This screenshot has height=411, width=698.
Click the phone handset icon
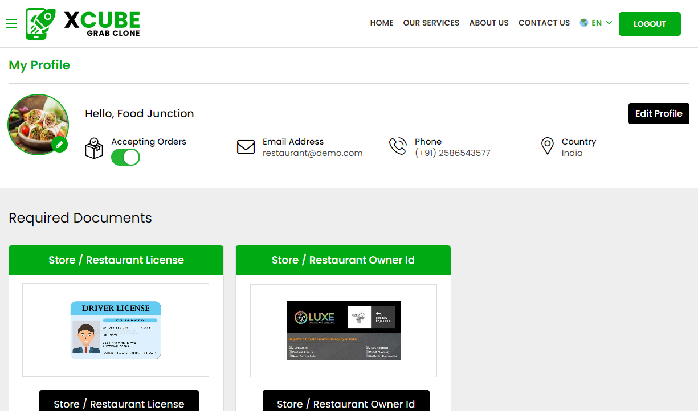click(x=398, y=146)
